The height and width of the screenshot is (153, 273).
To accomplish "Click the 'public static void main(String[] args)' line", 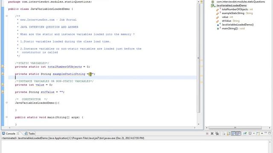I will (49, 117).
